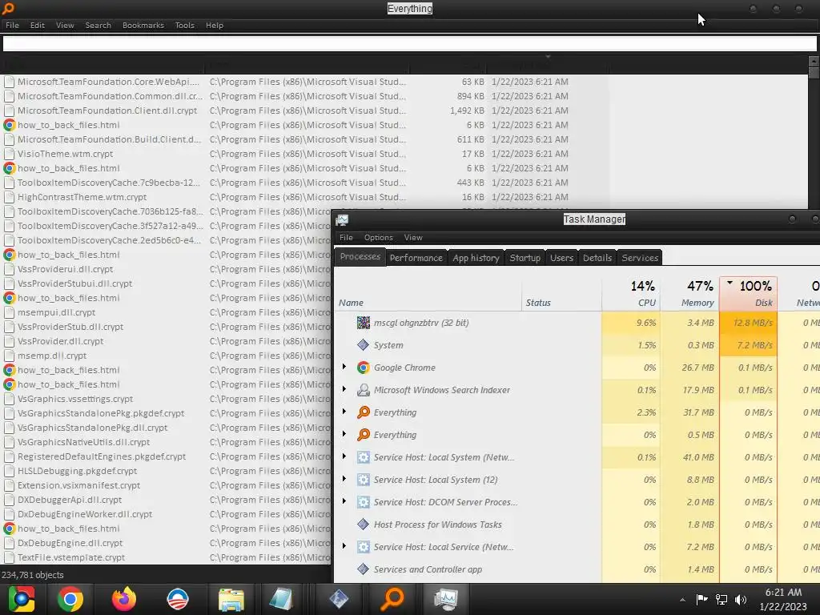Open the View menu in Task Manager
The width and height of the screenshot is (820, 615).
[x=413, y=237]
